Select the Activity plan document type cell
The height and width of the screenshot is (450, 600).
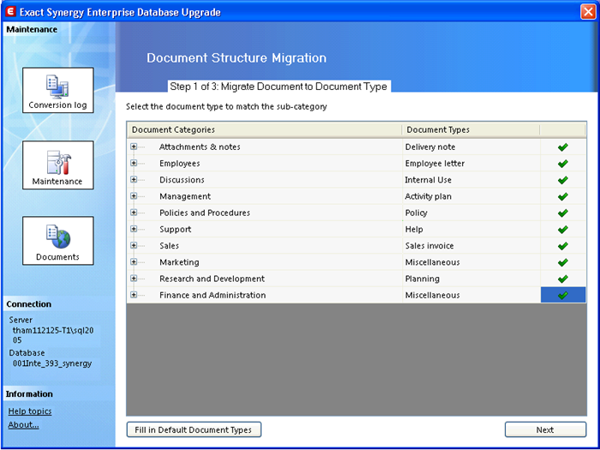pyautogui.click(x=471, y=196)
